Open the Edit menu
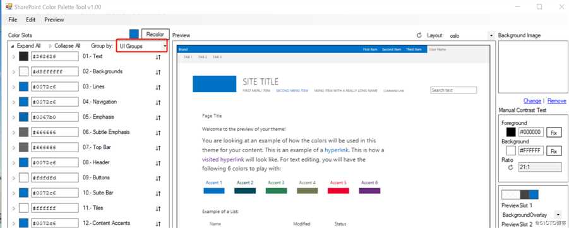This screenshot has width=569, height=228. [x=30, y=20]
